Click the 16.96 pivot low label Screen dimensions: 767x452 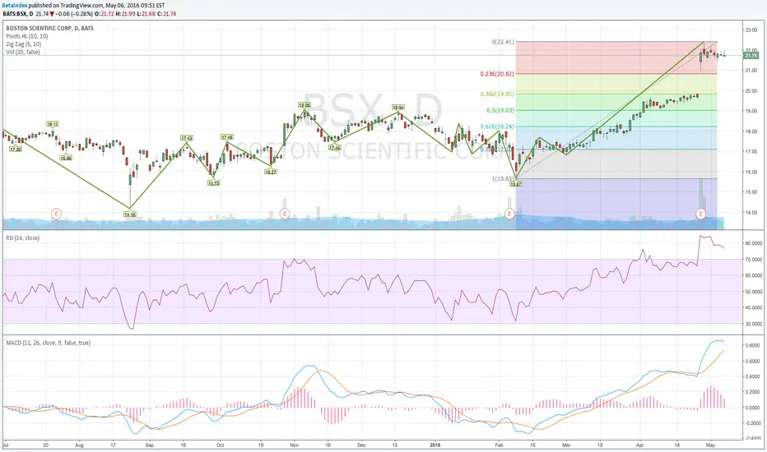[x=66, y=158]
